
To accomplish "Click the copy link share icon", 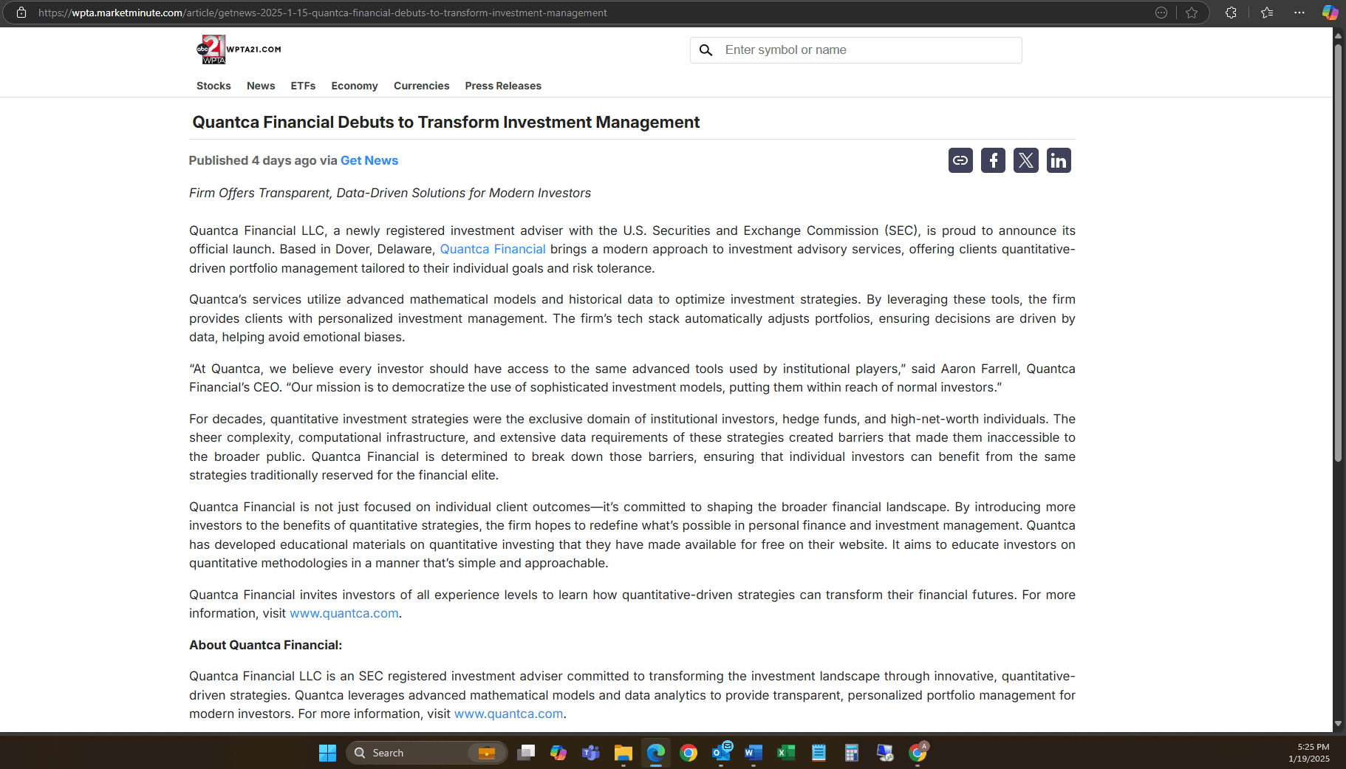I will (x=960, y=160).
